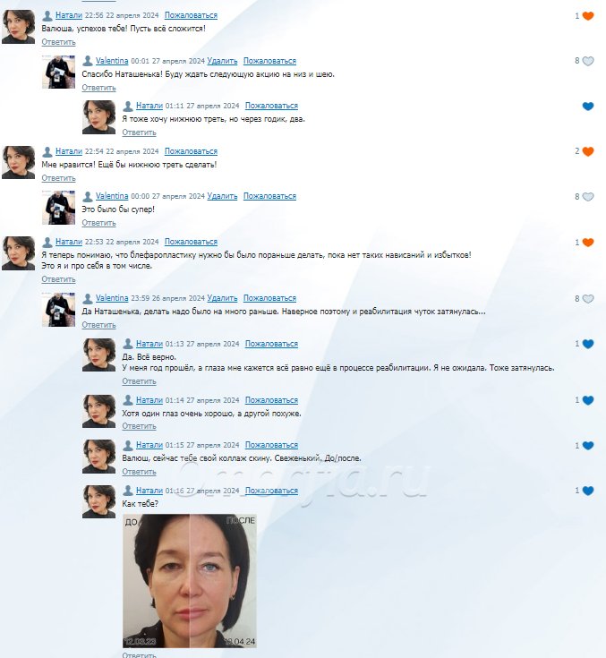Reply to 'Это было бы супер!' comment

(98, 223)
